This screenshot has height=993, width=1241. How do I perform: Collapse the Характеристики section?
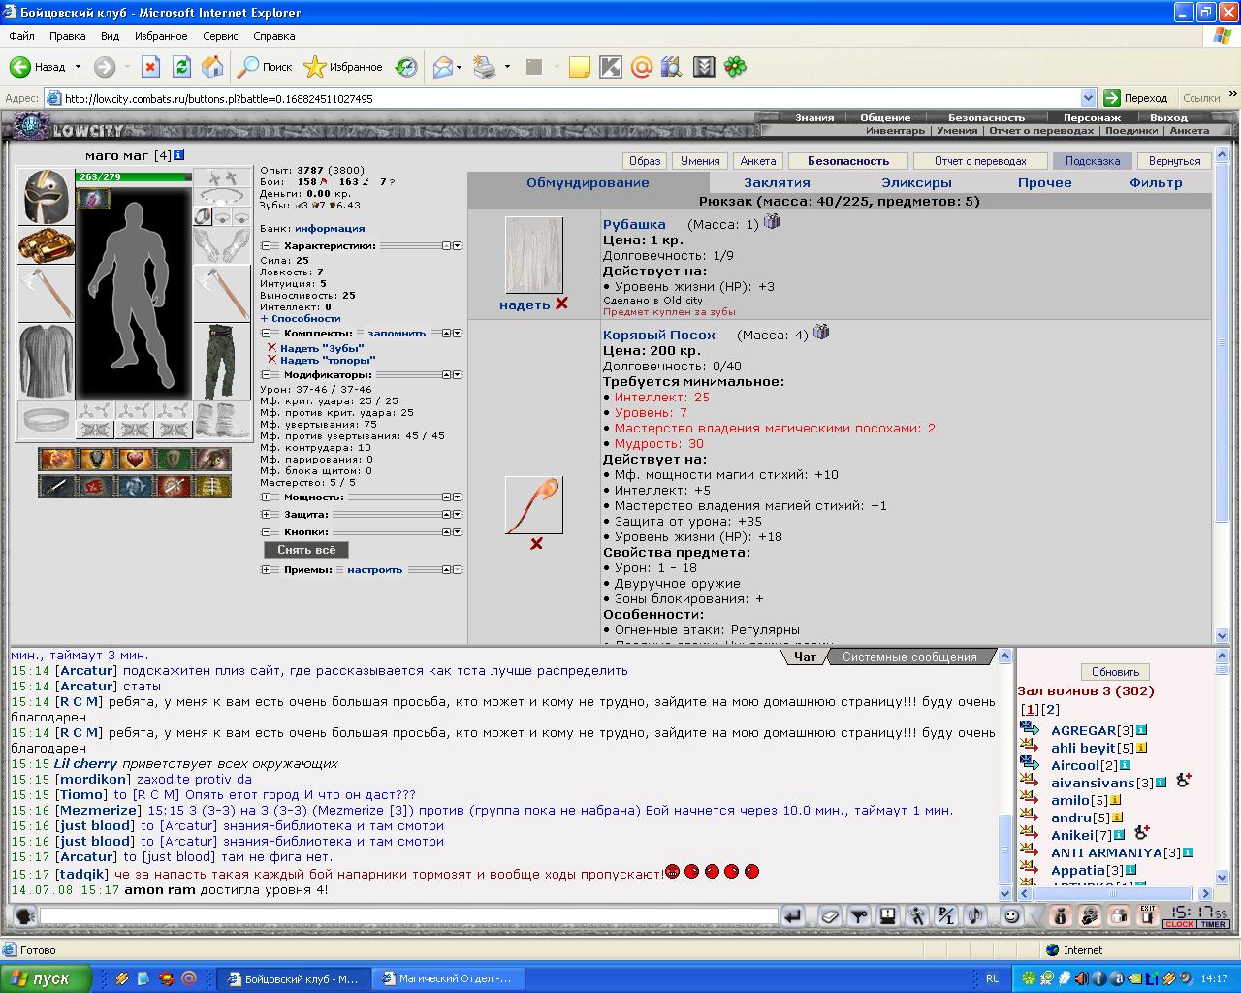click(x=266, y=246)
